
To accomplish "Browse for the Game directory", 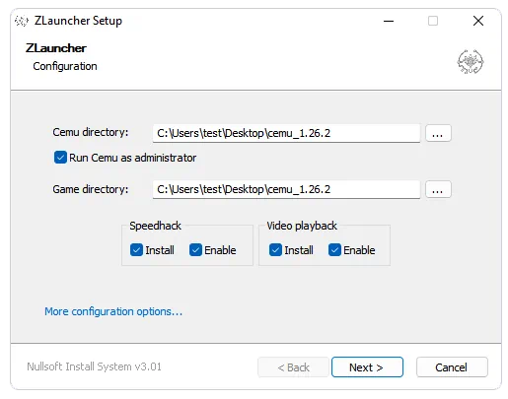I will pyautogui.click(x=438, y=189).
